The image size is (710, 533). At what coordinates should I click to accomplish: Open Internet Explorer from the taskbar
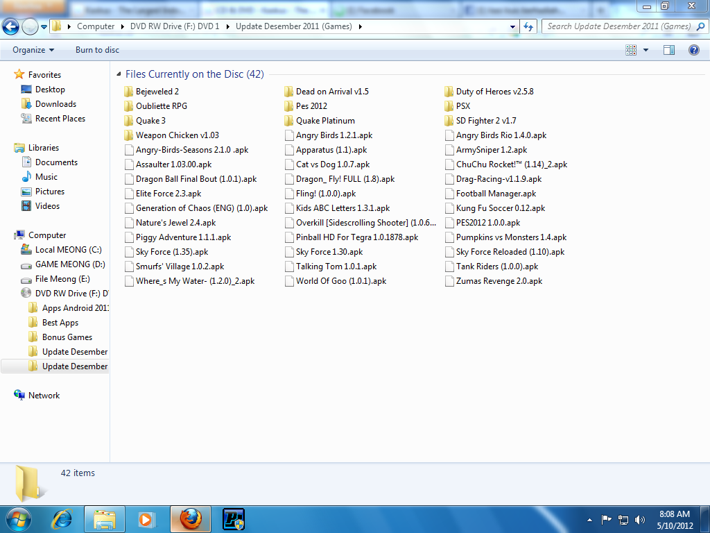62,519
